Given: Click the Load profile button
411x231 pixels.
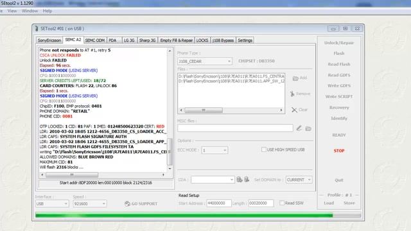Looking at the screenshot, I should click(329, 203).
